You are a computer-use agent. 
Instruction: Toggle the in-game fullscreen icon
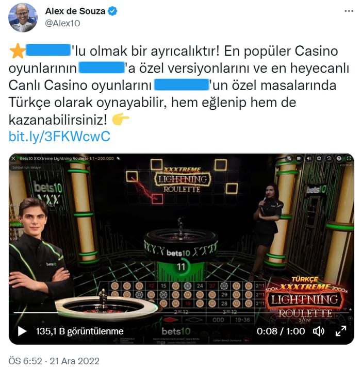click(x=349, y=158)
